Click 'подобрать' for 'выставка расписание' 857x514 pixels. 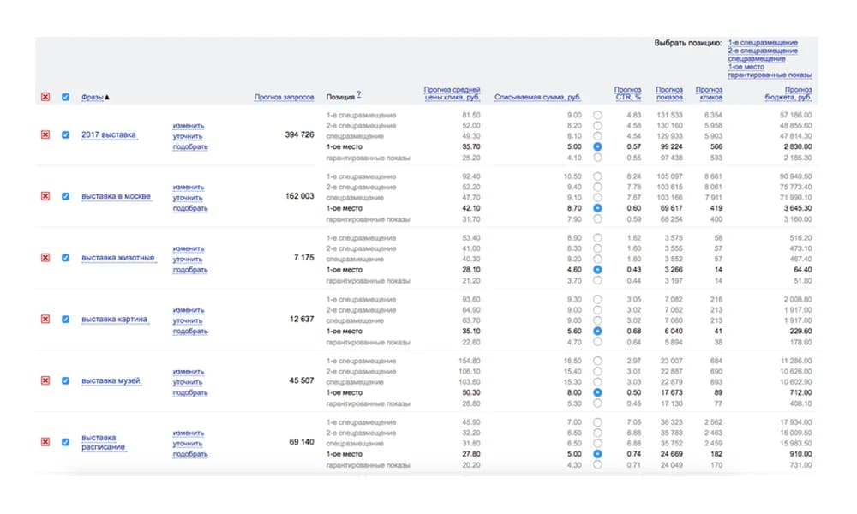coord(190,454)
